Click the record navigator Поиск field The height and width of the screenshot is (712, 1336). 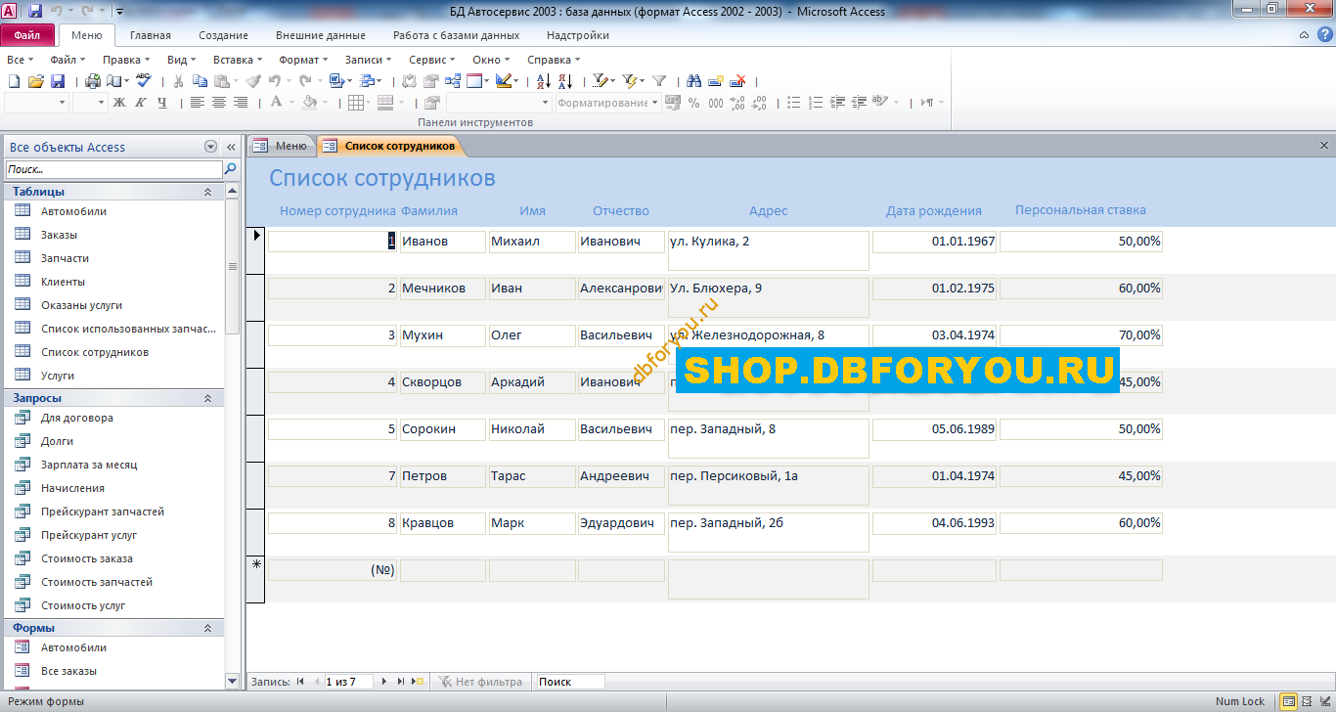tap(570, 682)
